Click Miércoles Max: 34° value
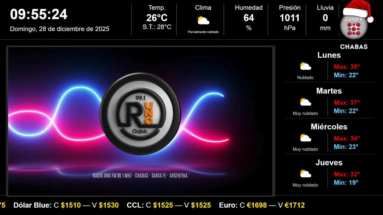The width and height of the screenshot is (383, 215). (x=347, y=138)
